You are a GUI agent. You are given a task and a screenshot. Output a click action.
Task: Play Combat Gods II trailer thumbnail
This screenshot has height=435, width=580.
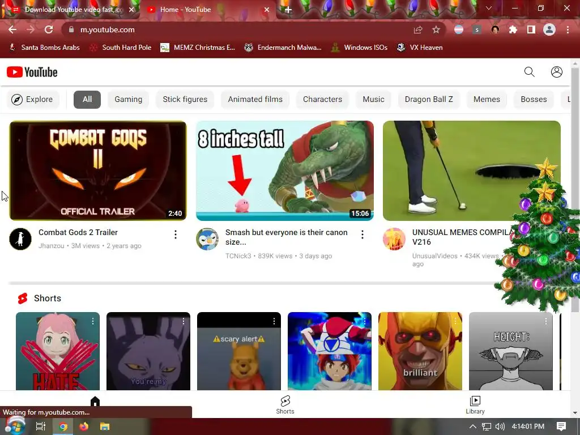[x=98, y=170]
